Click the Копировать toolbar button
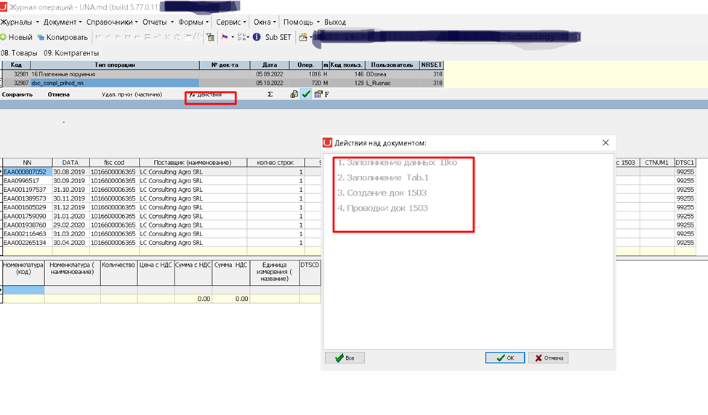 (63, 37)
